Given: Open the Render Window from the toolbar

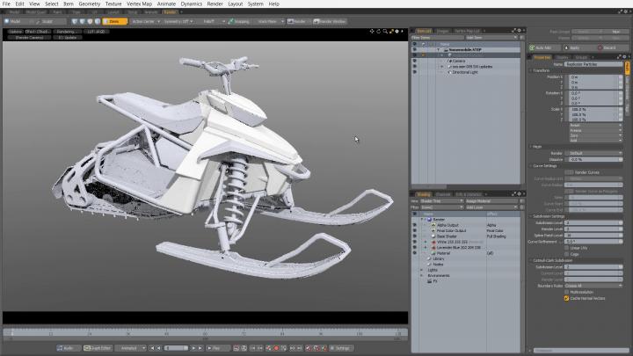Looking at the screenshot, I should coord(329,20).
